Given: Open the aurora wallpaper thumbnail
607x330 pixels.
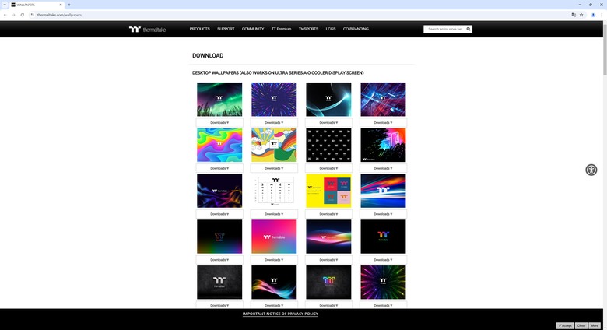Looking at the screenshot, I should [x=219, y=99].
